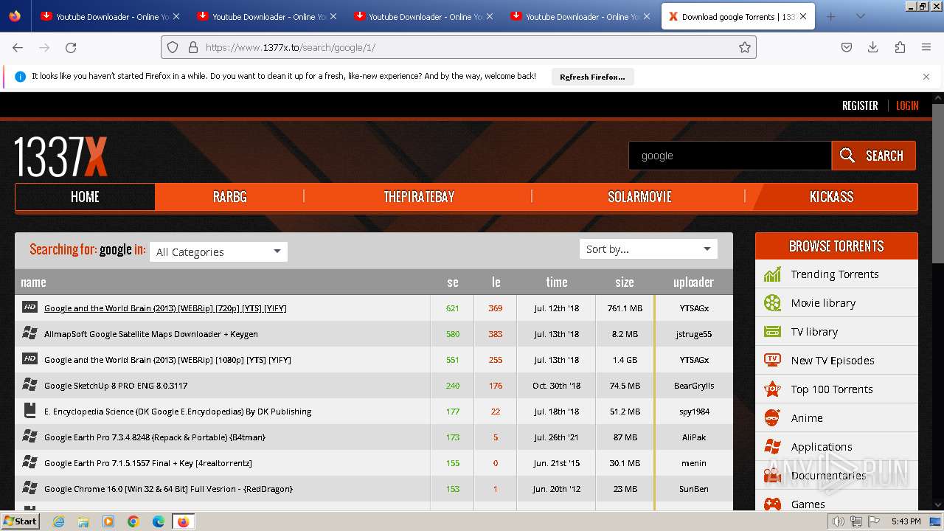The image size is (944, 531).
Task: Go back to the previous page
Action: coord(18,47)
